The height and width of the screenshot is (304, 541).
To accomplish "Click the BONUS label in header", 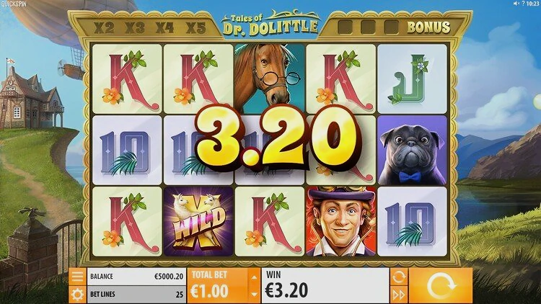I will tap(428, 27).
